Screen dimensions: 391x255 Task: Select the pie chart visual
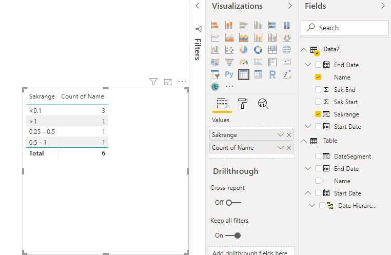pyautogui.click(x=244, y=50)
